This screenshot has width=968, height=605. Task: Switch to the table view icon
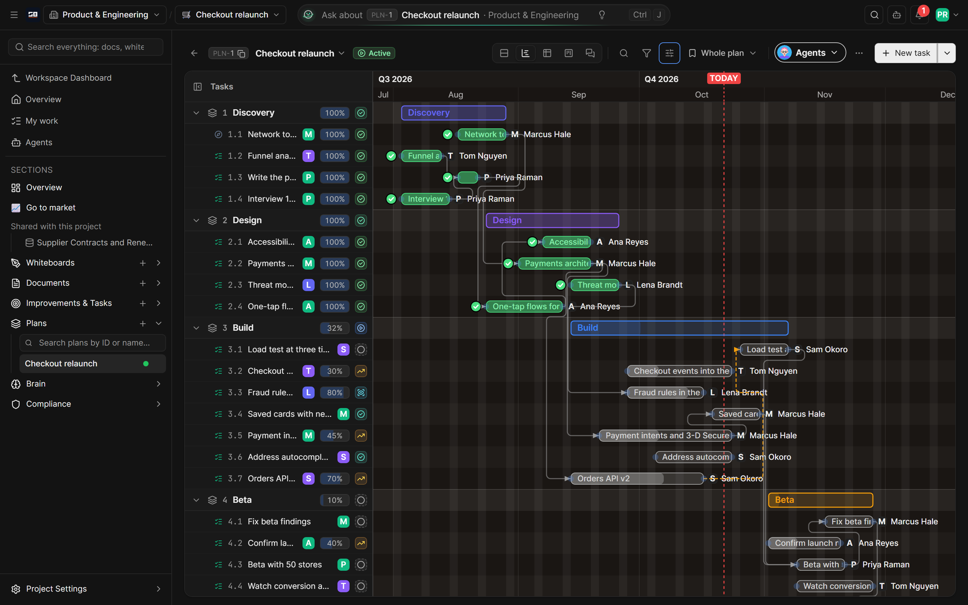pyautogui.click(x=547, y=53)
